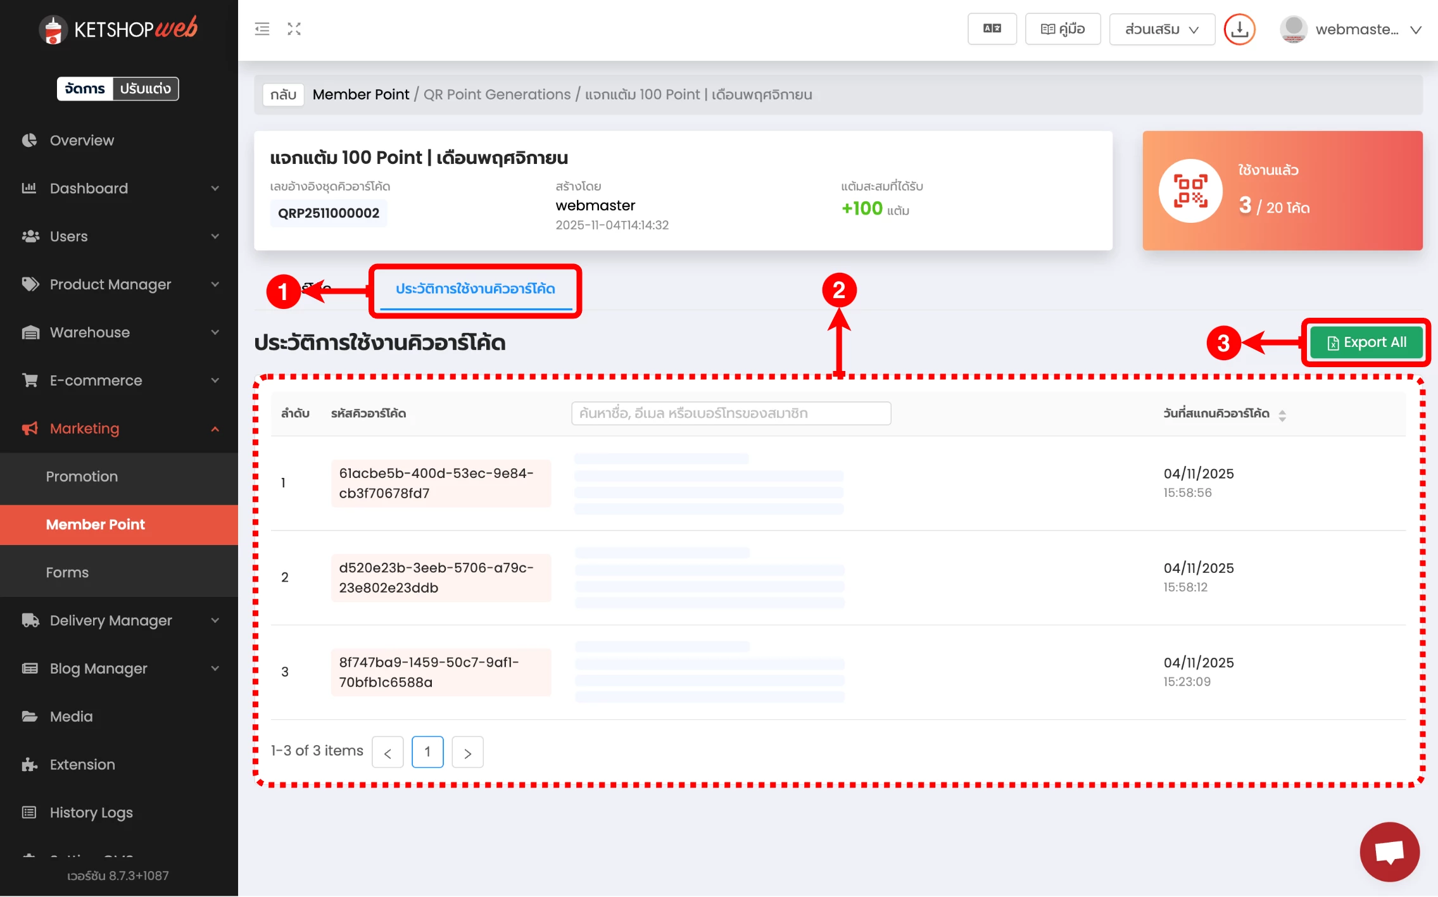
Task: Open the live chat bubble icon
Action: pos(1389,851)
